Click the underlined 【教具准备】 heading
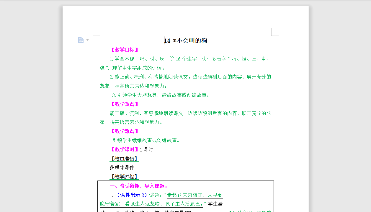The height and width of the screenshot is (212, 371). [124, 159]
